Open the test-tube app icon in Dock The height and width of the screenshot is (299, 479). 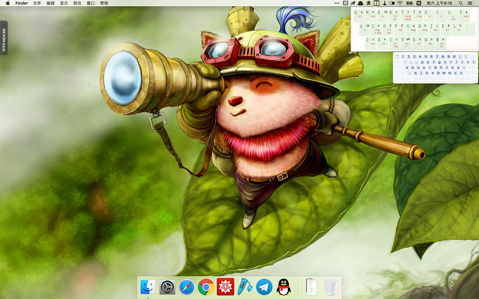[x=245, y=287]
